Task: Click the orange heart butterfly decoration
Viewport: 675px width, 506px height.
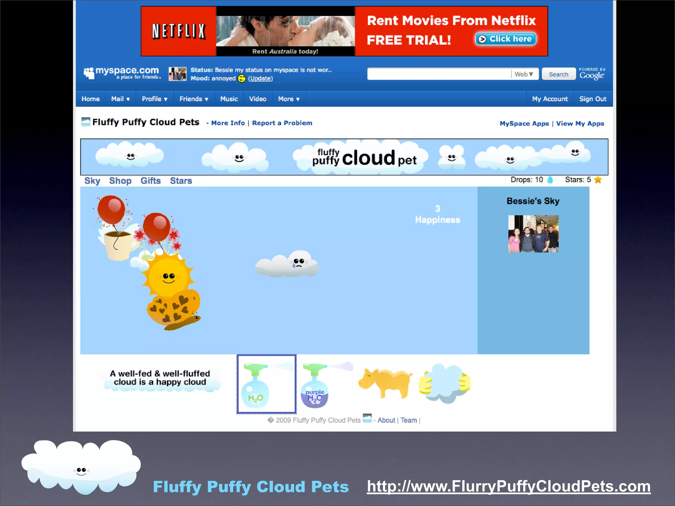Action: (174, 310)
